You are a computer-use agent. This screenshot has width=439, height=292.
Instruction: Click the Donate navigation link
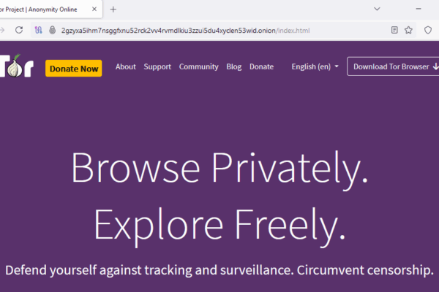click(x=261, y=66)
